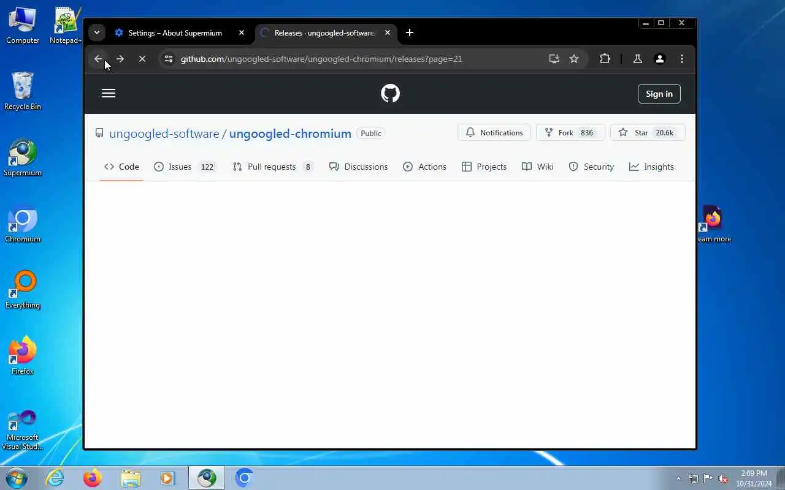Open the Wiki tab
This screenshot has width=785, height=490.
pos(537,167)
